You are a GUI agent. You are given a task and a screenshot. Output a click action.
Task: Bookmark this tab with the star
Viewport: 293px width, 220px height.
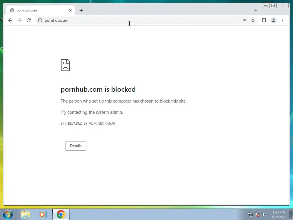point(253,20)
